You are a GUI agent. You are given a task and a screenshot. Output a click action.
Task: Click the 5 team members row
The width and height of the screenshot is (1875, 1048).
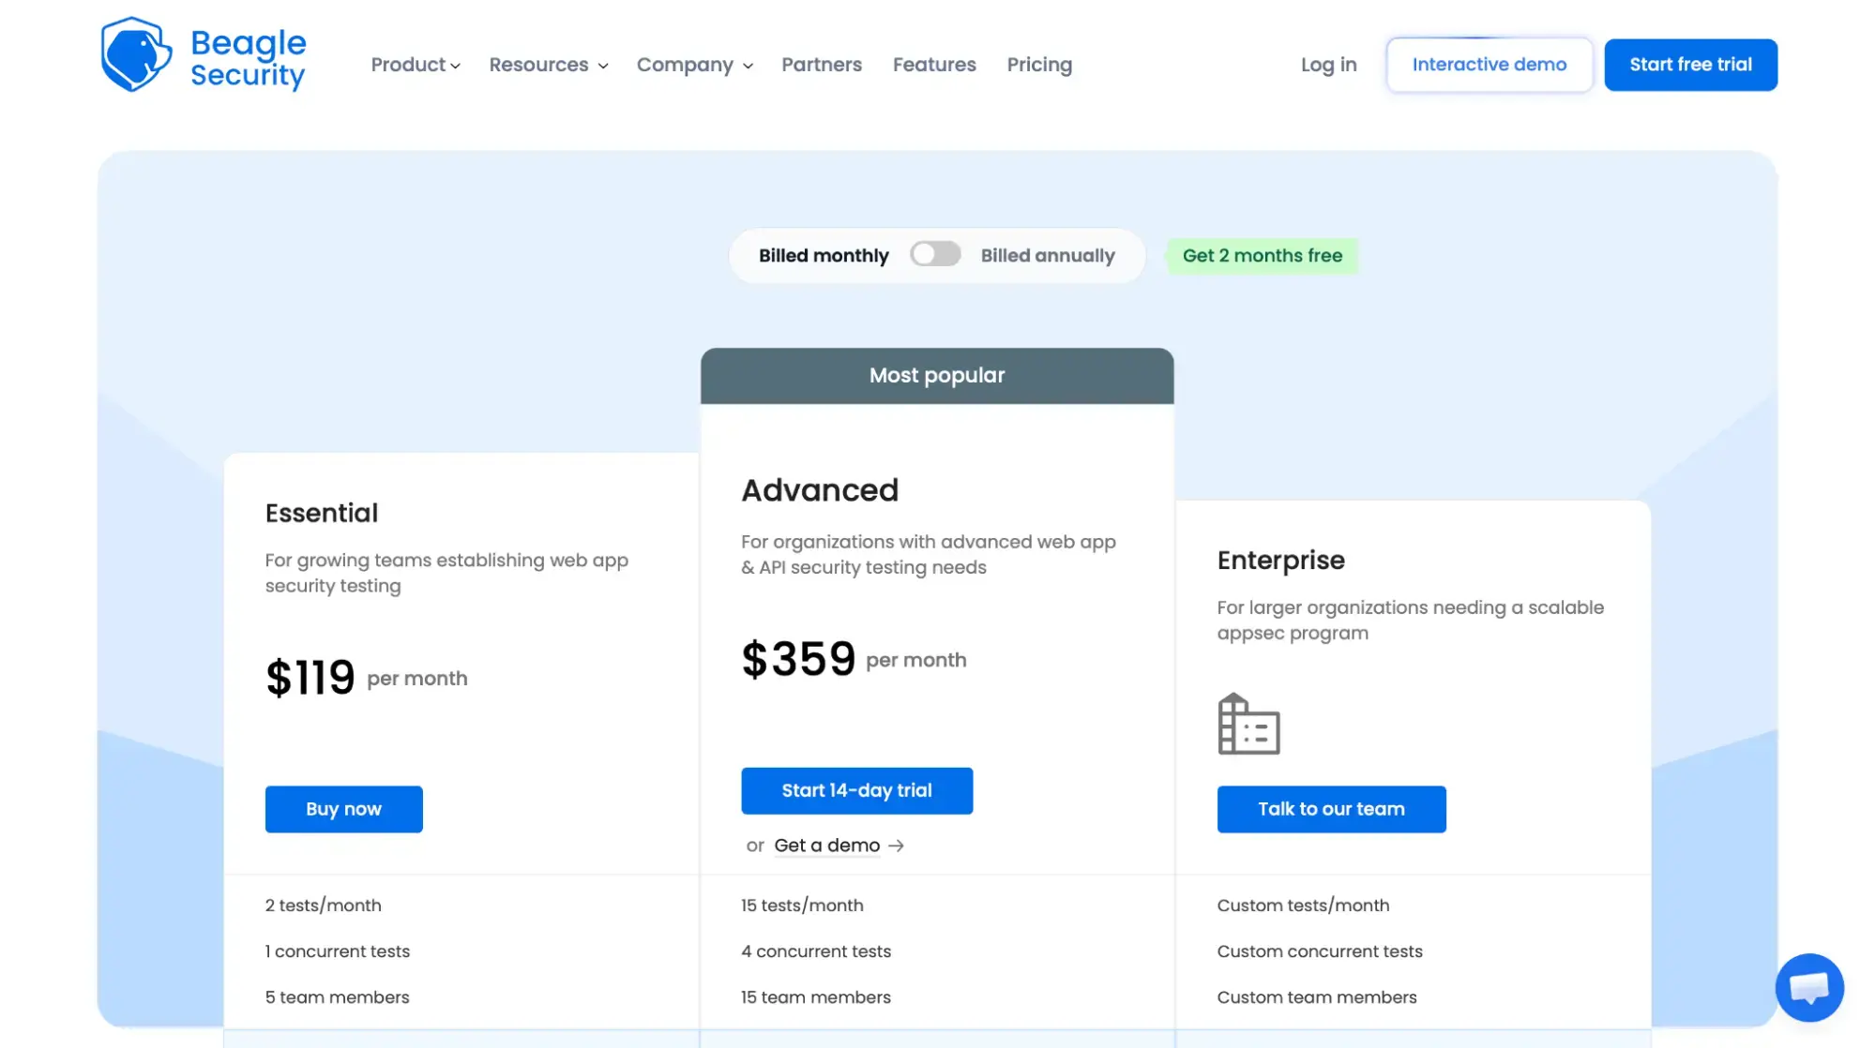[x=337, y=996]
